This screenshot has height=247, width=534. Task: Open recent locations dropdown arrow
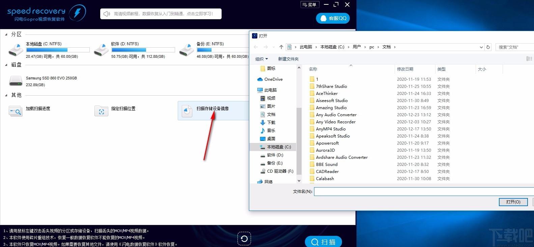tap(273, 47)
